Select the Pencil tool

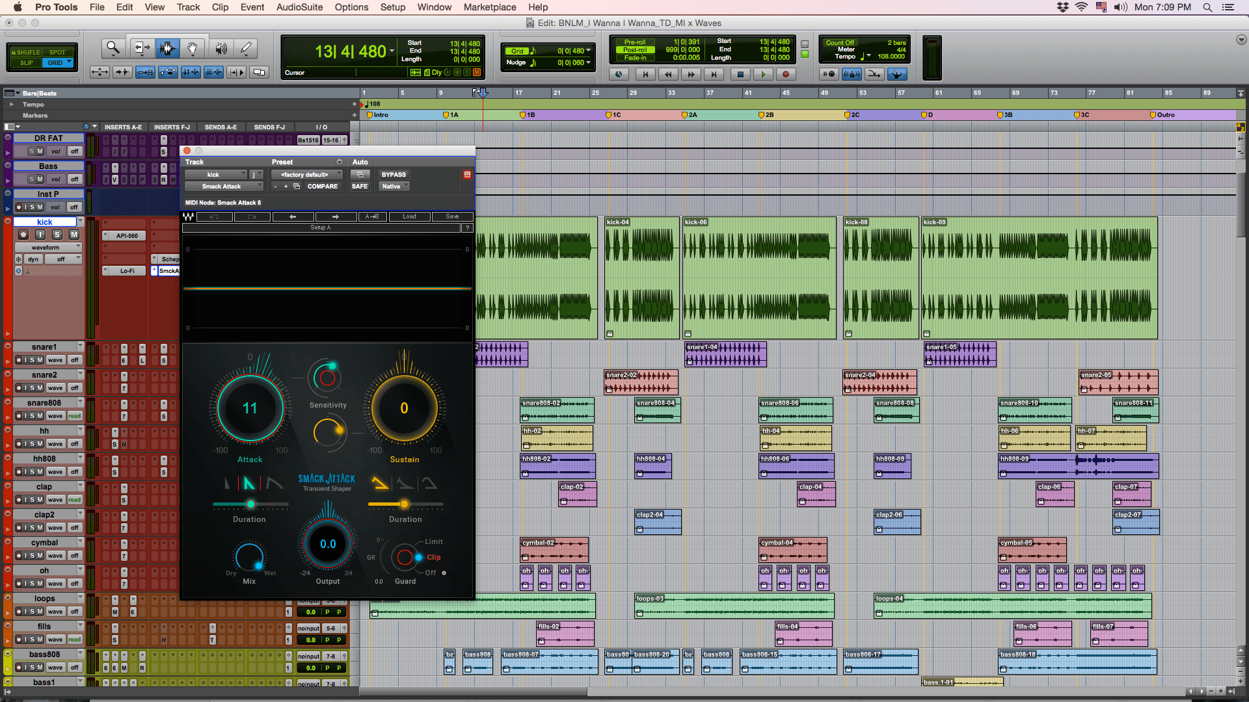pyautogui.click(x=246, y=48)
